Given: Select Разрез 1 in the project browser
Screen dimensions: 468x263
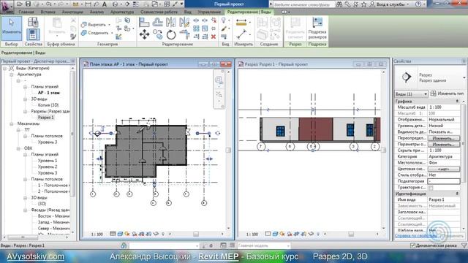Looking at the screenshot, I should [x=45, y=118].
